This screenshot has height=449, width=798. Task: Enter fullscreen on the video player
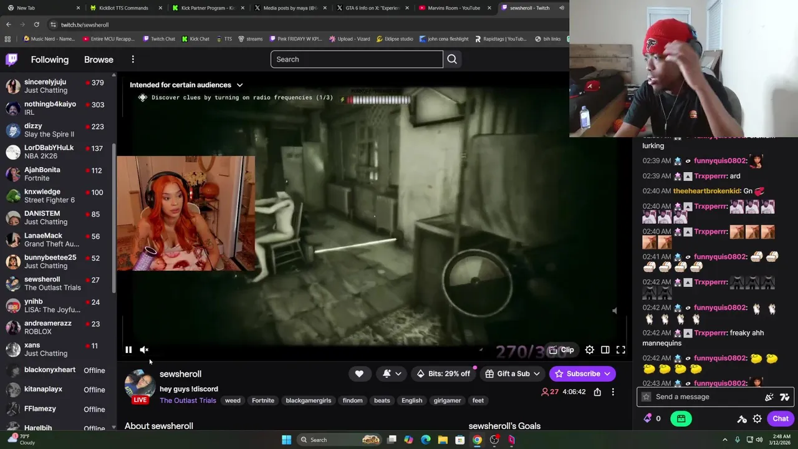coord(621,350)
